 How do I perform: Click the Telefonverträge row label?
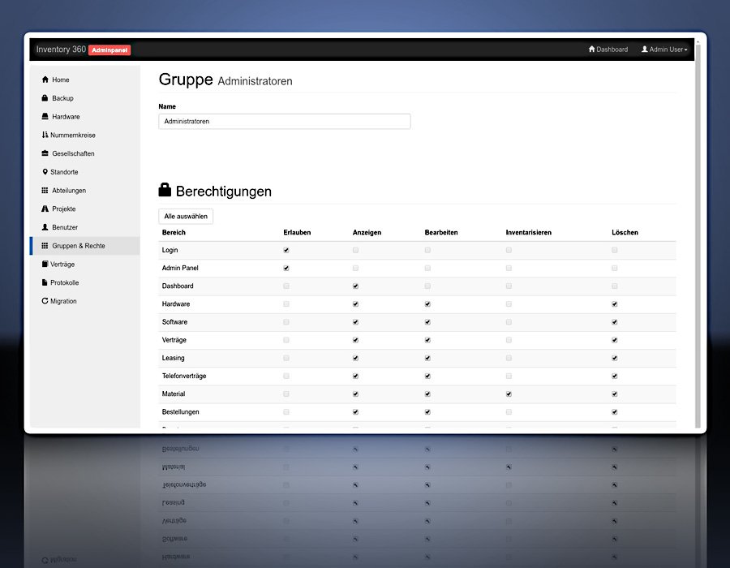pyautogui.click(x=184, y=377)
